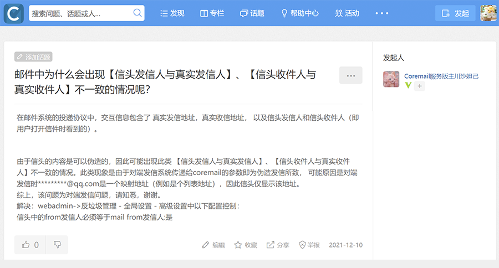The width and height of the screenshot is (499, 268).
Task: Click the search questions input field
Action: pos(80,13)
